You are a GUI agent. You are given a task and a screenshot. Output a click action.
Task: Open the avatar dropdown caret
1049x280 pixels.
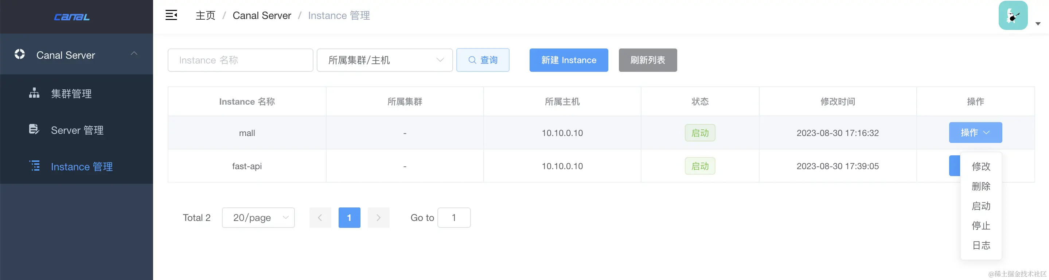point(1038,24)
